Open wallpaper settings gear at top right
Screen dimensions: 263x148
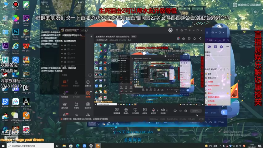[255, 12]
